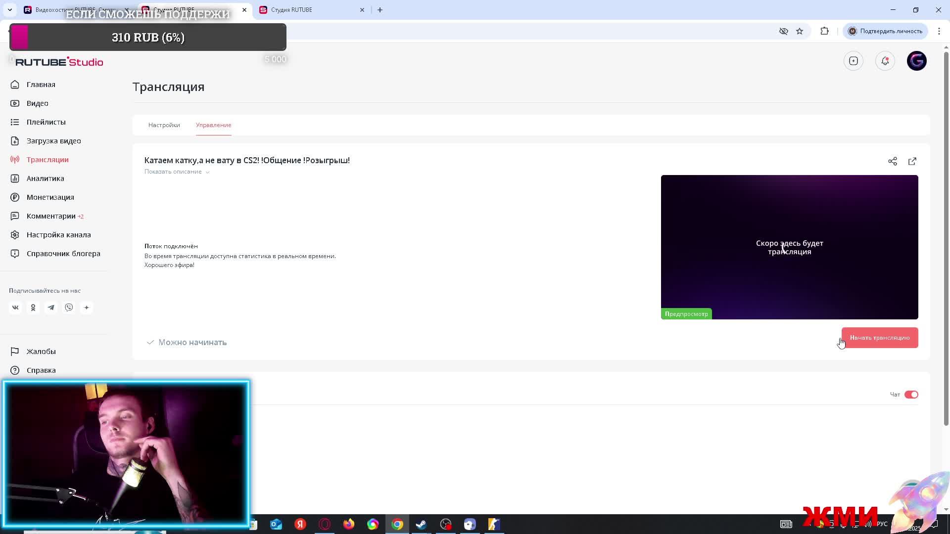Select Трансляции in the sidebar
Image resolution: width=950 pixels, height=534 pixels.
pyautogui.click(x=47, y=160)
